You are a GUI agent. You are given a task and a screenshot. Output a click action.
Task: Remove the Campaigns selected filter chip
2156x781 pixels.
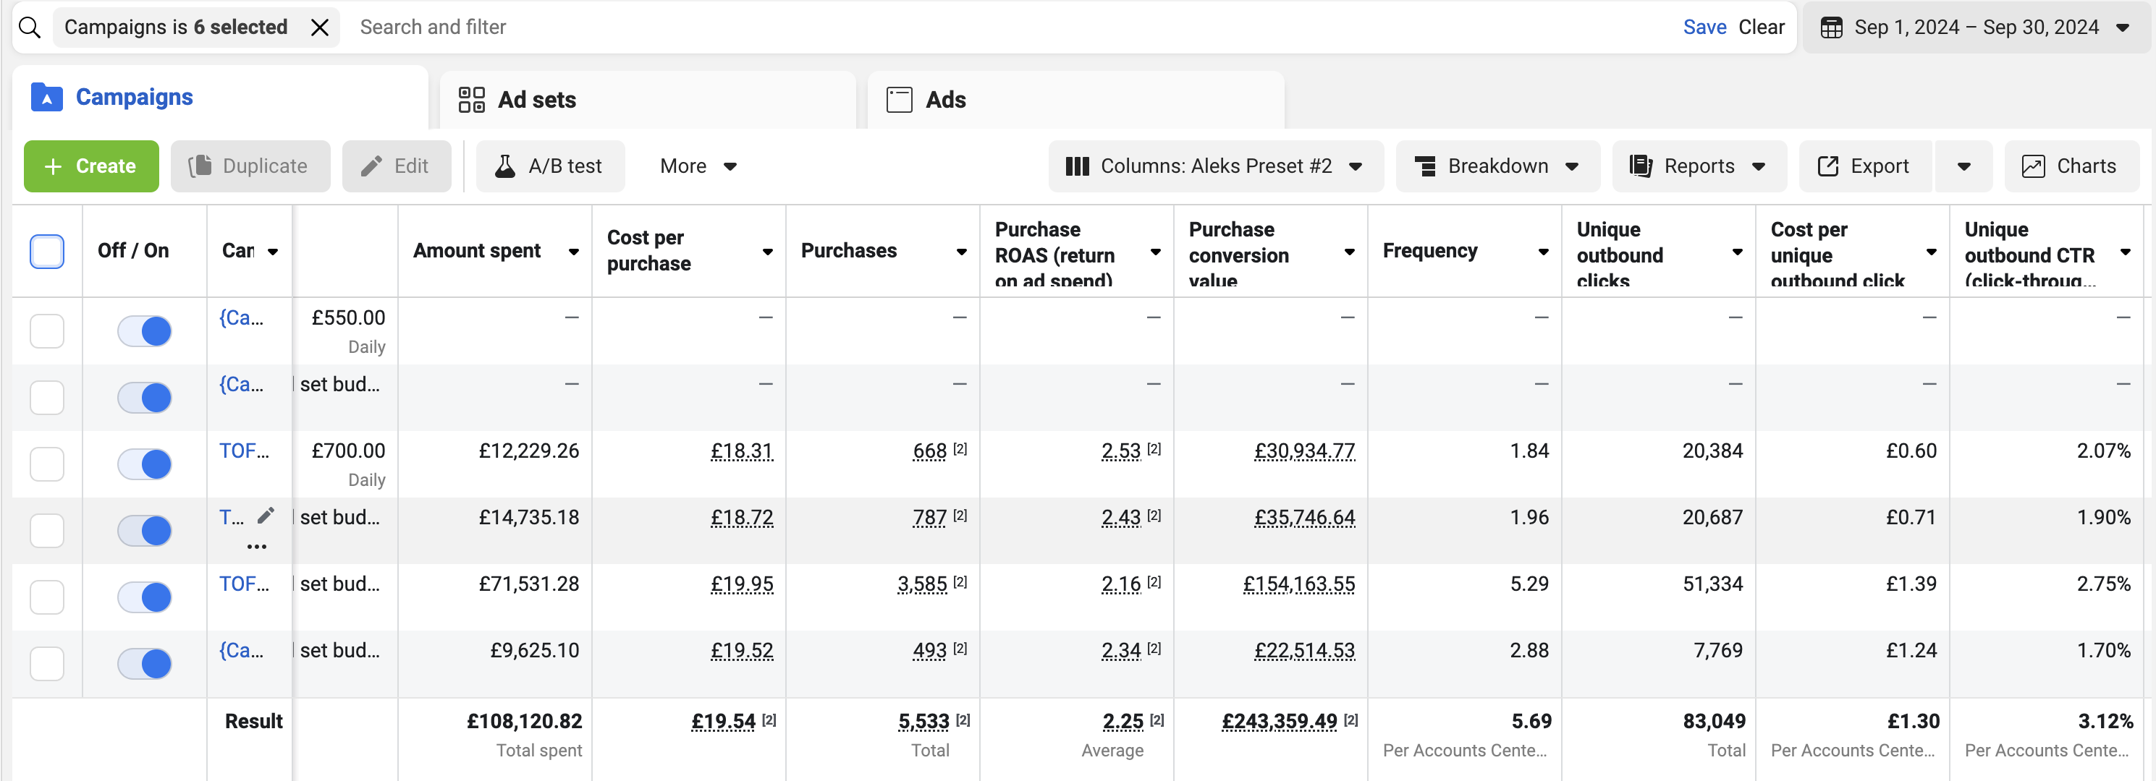(x=320, y=27)
